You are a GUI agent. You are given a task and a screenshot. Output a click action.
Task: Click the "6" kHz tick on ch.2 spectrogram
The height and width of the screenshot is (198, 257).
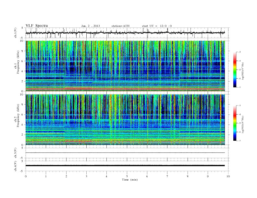(x=22, y=115)
